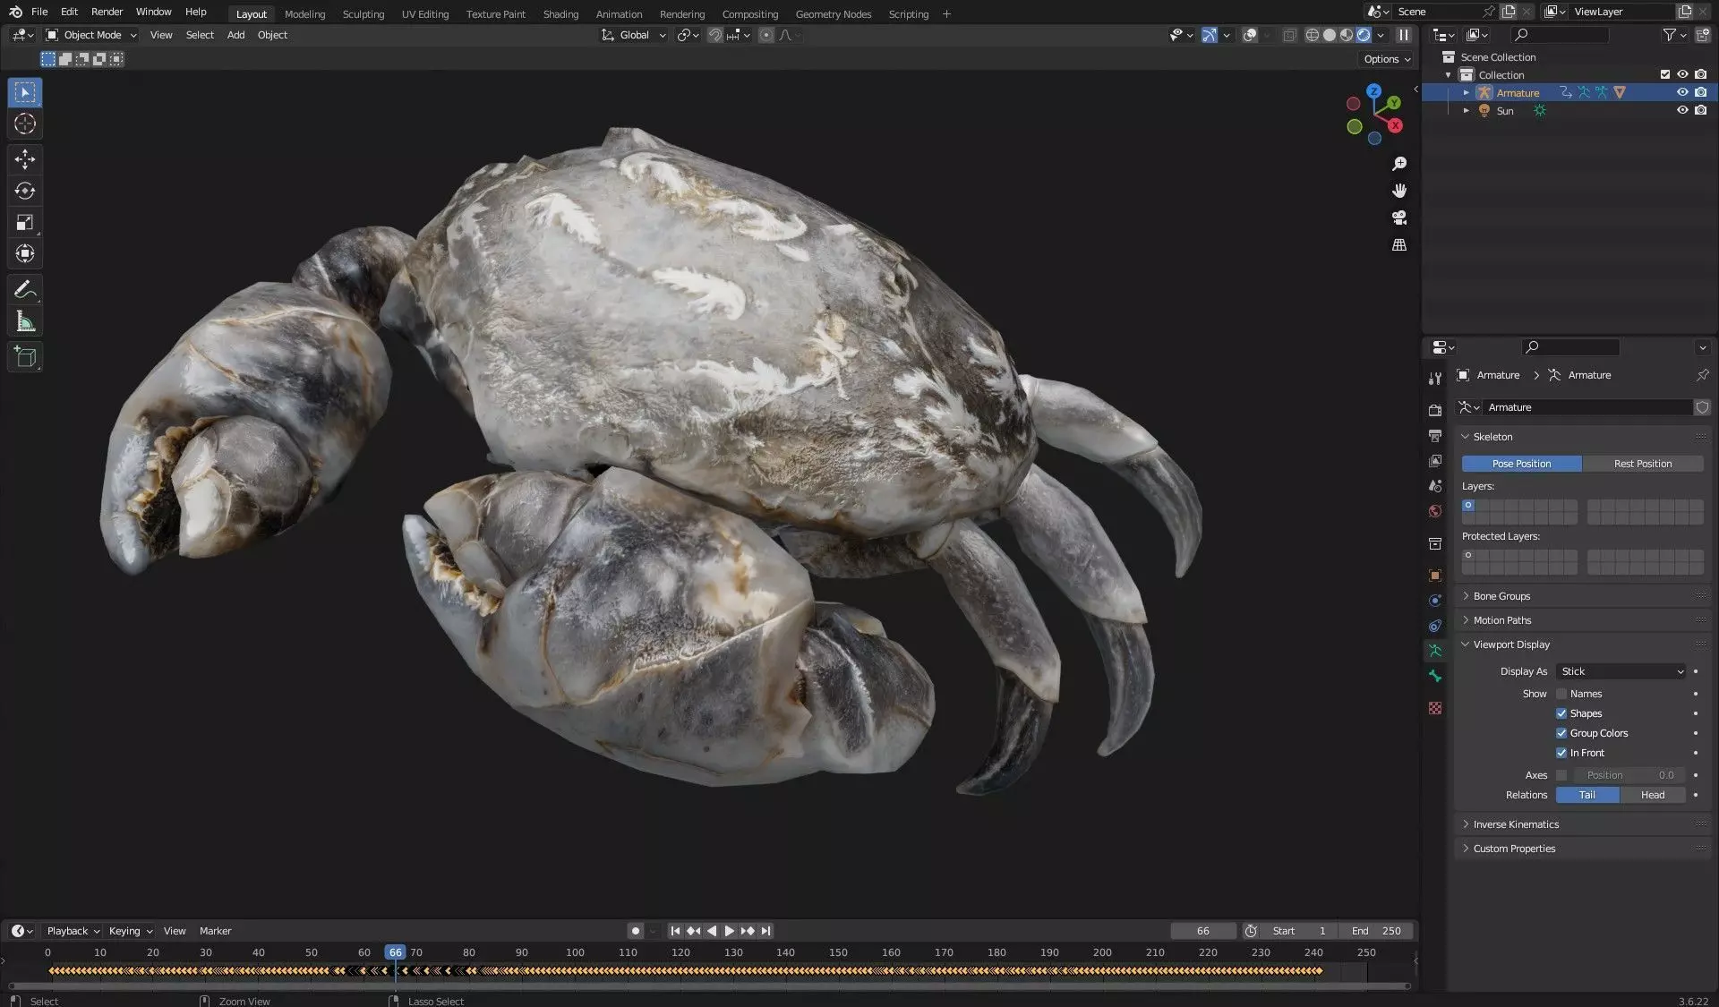Switch to the Animation workspace tab
Image resolution: width=1719 pixels, height=1007 pixels.
(x=619, y=13)
